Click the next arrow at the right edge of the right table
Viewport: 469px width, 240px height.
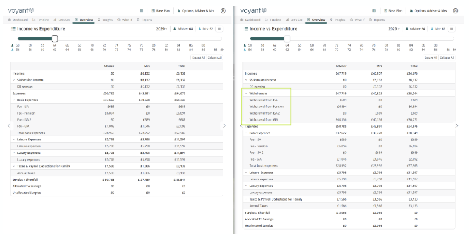(x=456, y=125)
